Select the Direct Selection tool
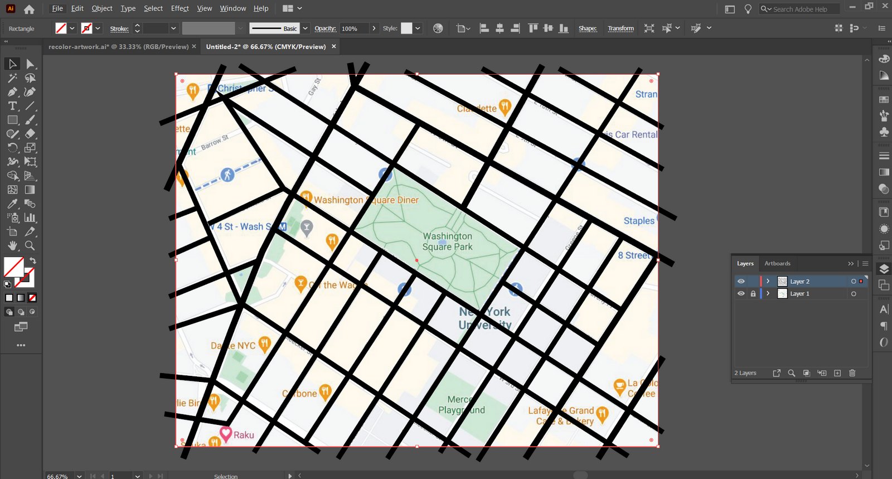Image resolution: width=892 pixels, height=479 pixels. (30, 64)
